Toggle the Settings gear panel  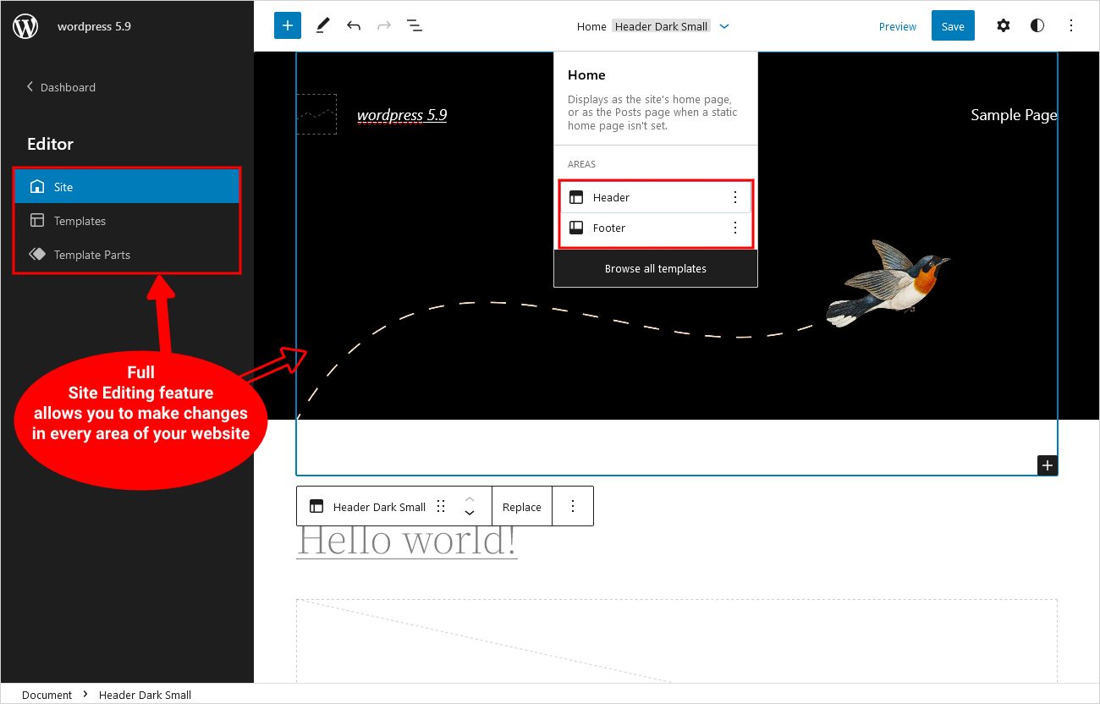tap(1004, 25)
